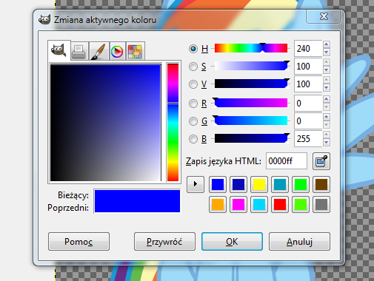The height and width of the screenshot is (281, 374).
Task: Open the Palette selector tab
Action: tap(136, 51)
